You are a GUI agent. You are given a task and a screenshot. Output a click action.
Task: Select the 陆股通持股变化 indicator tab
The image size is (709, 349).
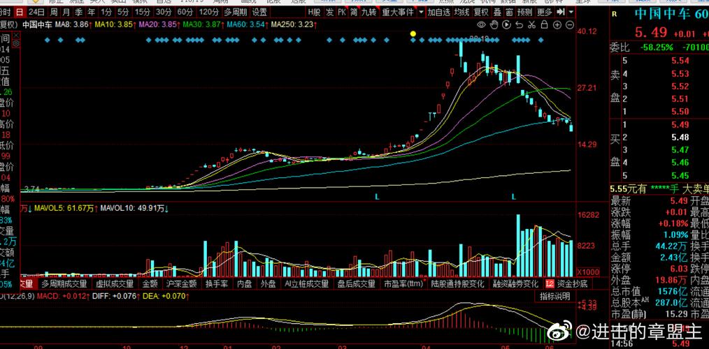click(457, 284)
